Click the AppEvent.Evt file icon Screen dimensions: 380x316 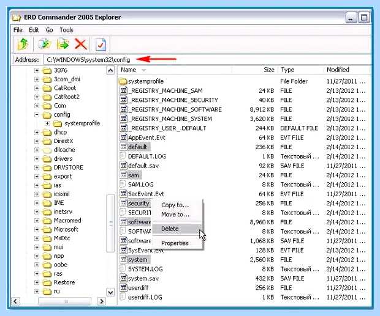point(124,138)
